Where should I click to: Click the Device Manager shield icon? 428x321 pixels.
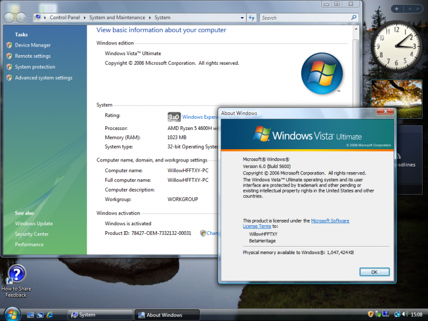point(9,45)
